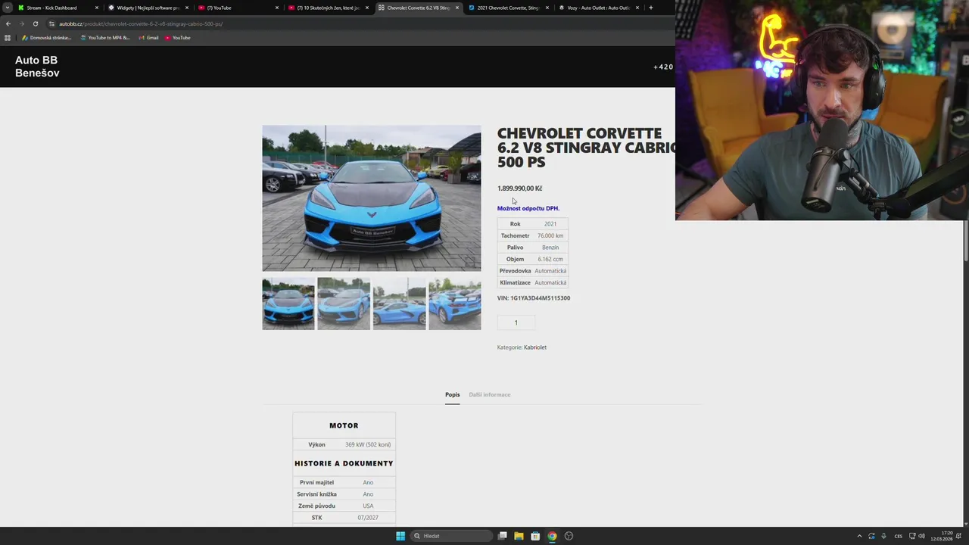Viewport: 969px width, 545px height.
Task: Click the taskbar Hledat search box
Action: 452,536
